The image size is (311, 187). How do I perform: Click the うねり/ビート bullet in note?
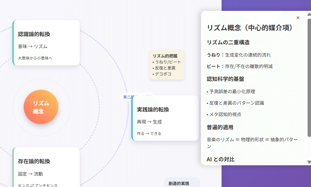tap(167, 62)
